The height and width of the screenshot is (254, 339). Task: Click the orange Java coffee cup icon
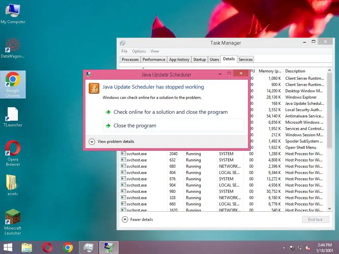[x=94, y=88]
